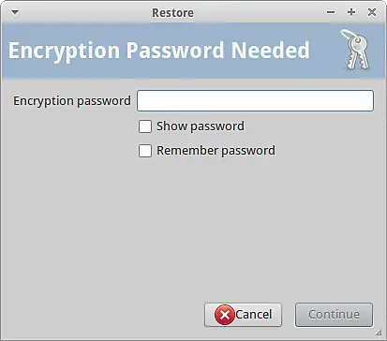Click the 'Restore' window title text
This screenshot has height=341, width=387.
click(x=172, y=13)
